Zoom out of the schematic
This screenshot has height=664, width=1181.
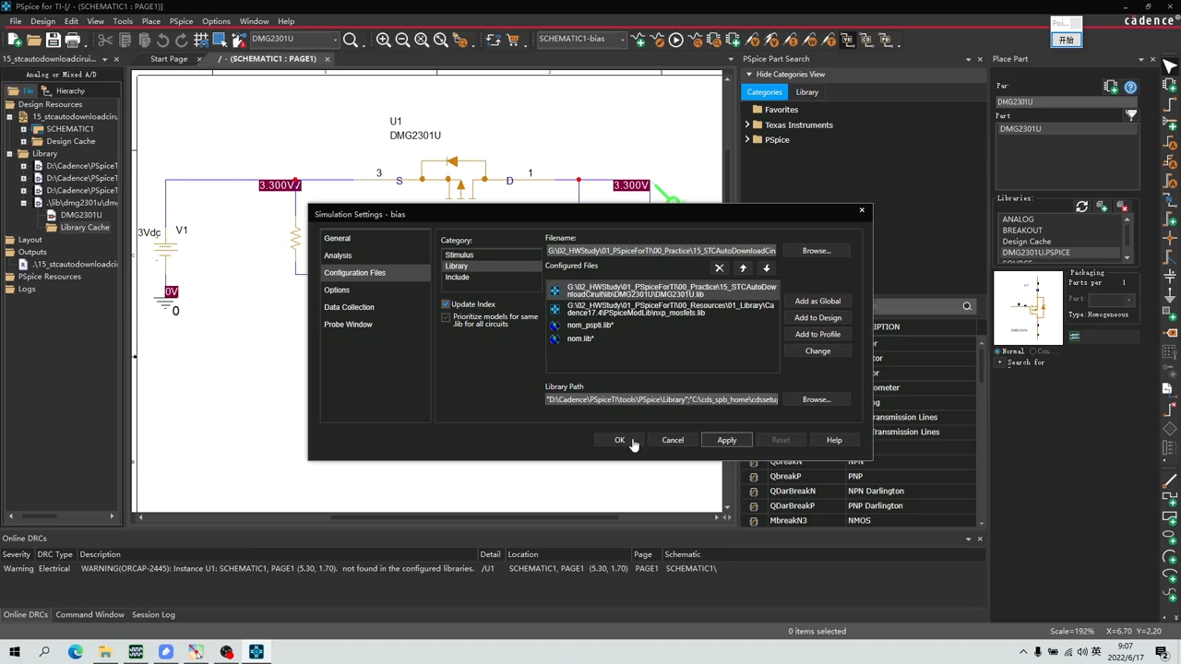tap(402, 40)
